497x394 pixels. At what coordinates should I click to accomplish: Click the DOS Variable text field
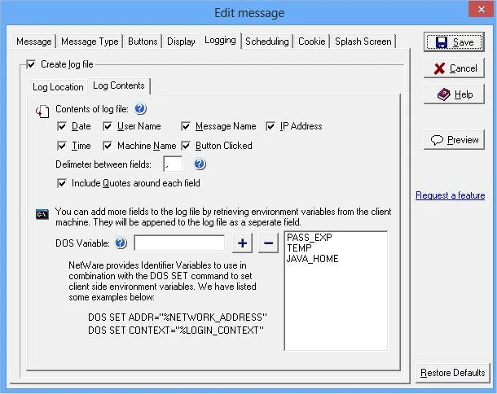179,243
